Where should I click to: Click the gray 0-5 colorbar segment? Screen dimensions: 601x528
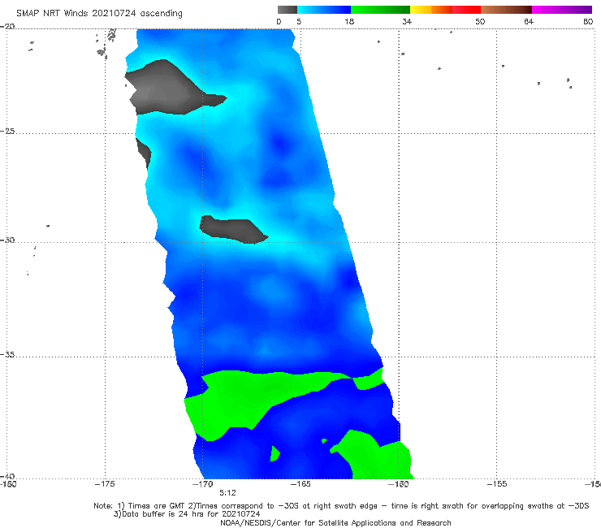(287, 10)
